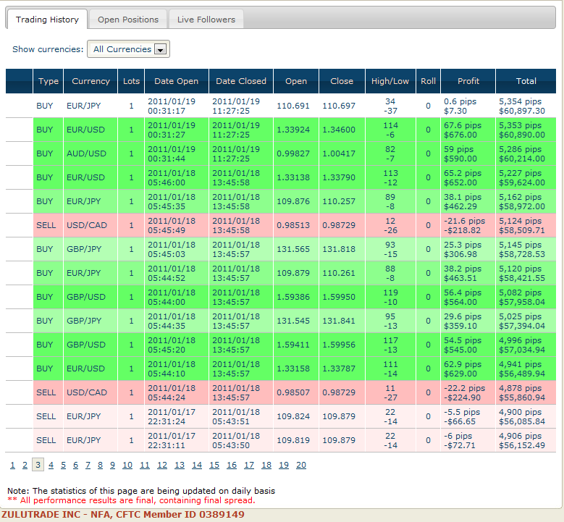Go to page 9 of trading history

(113, 465)
